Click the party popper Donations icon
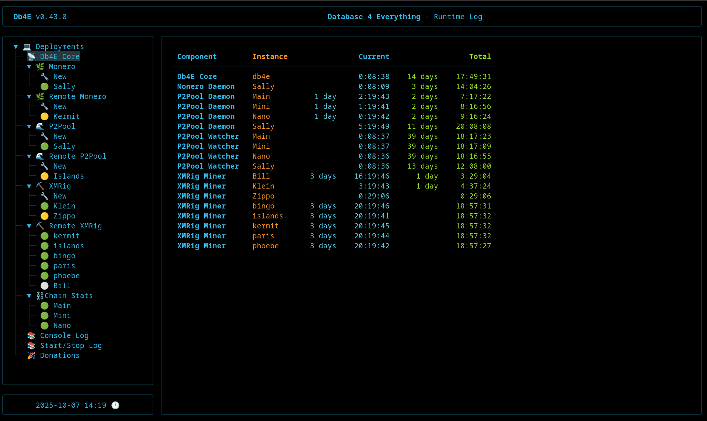 point(31,355)
